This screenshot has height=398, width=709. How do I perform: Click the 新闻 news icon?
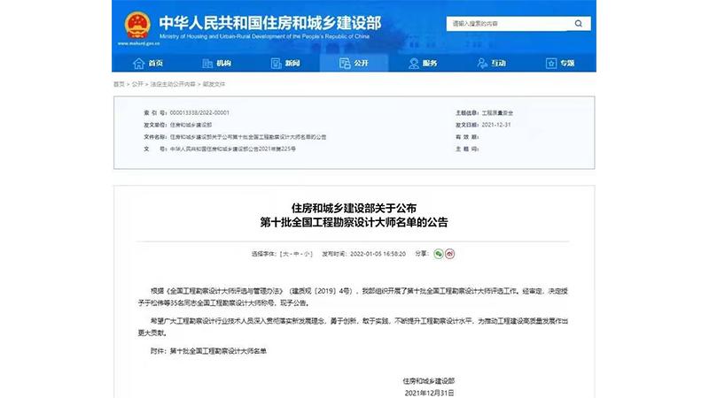tap(276, 63)
